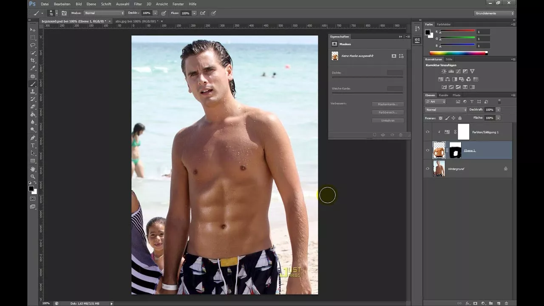Screen dimensions: 544x306
Task: Open the Modus dropdown in the options bar
Action: (x=103, y=13)
